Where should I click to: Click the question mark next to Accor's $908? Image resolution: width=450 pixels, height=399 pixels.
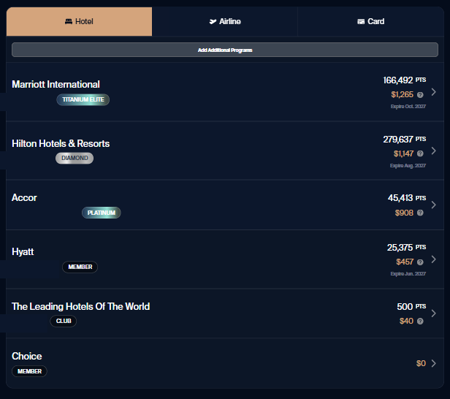click(420, 213)
